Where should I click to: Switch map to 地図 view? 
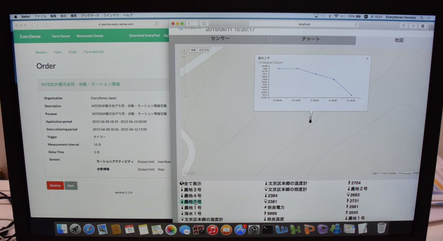[193, 50]
